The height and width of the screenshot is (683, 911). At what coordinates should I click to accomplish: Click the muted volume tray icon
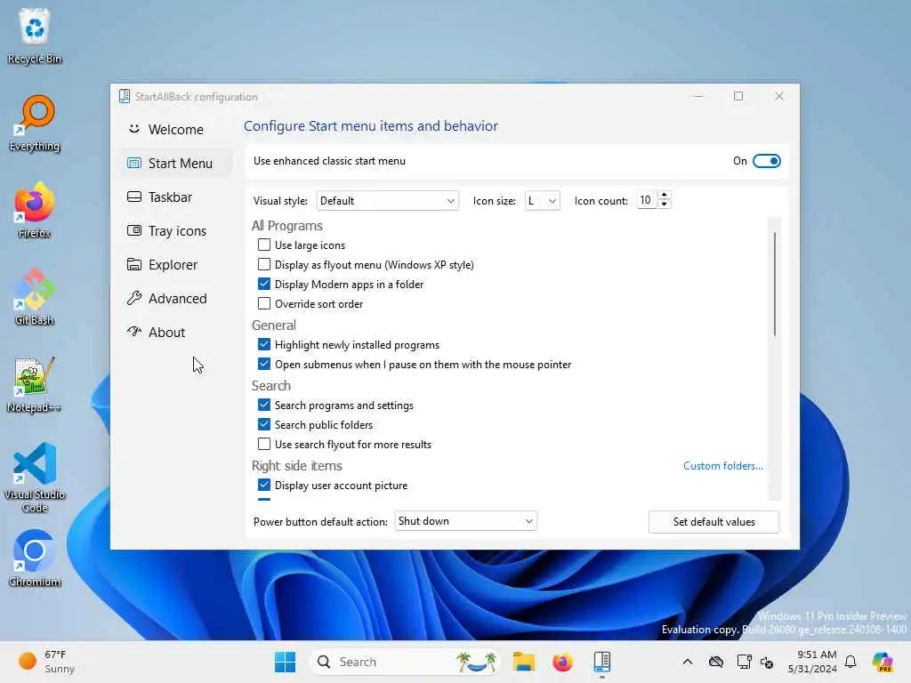[x=767, y=662]
